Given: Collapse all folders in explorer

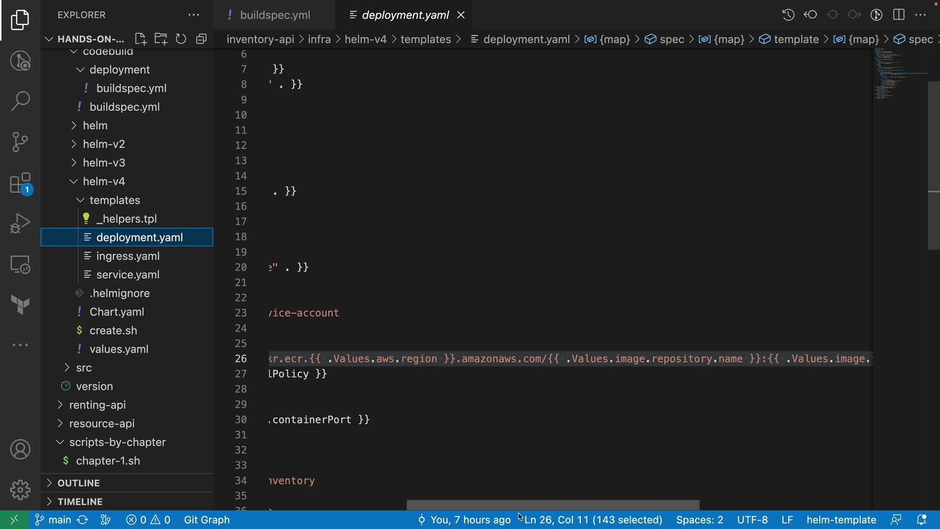Looking at the screenshot, I should coord(201,39).
